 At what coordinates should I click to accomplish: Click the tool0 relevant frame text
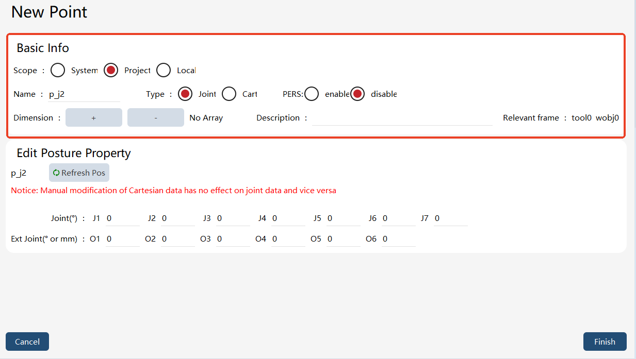pos(581,118)
